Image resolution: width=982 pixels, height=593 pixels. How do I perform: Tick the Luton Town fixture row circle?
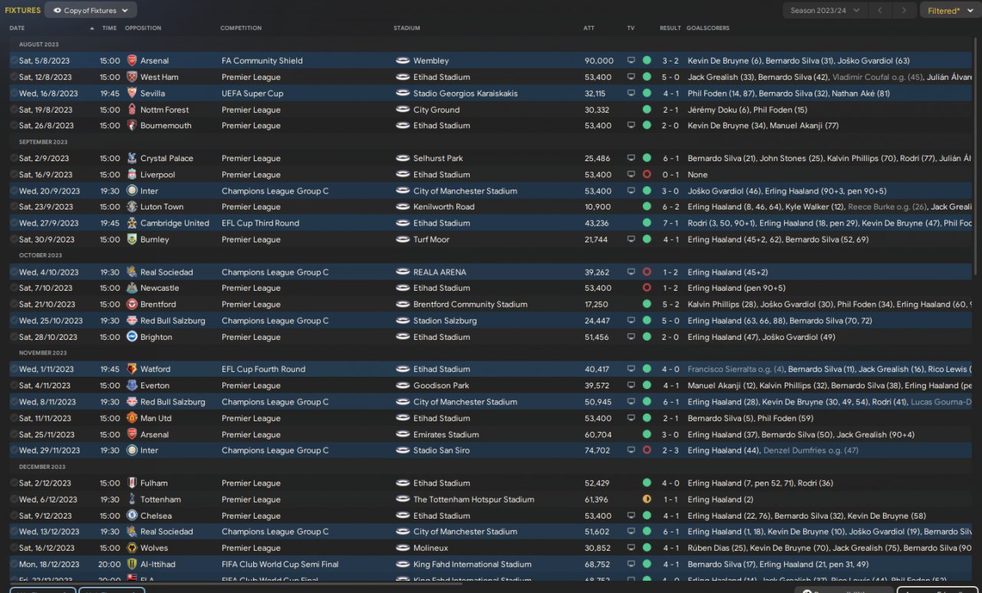tap(14, 207)
